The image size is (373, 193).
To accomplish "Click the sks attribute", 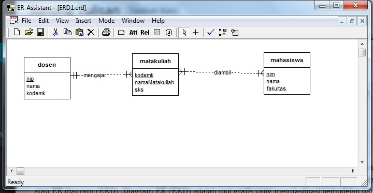I will pyautogui.click(x=139, y=90).
